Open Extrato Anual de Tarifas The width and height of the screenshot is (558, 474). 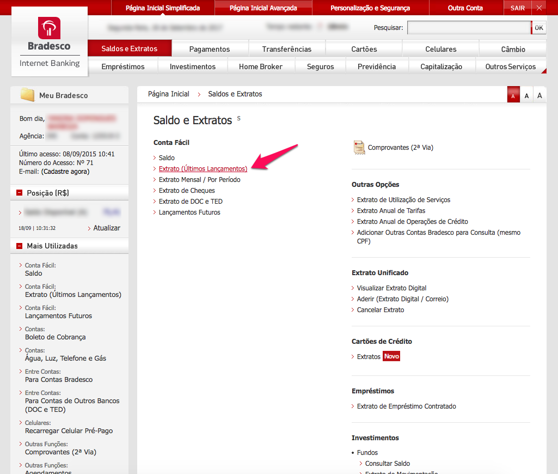tap(391, 211)
